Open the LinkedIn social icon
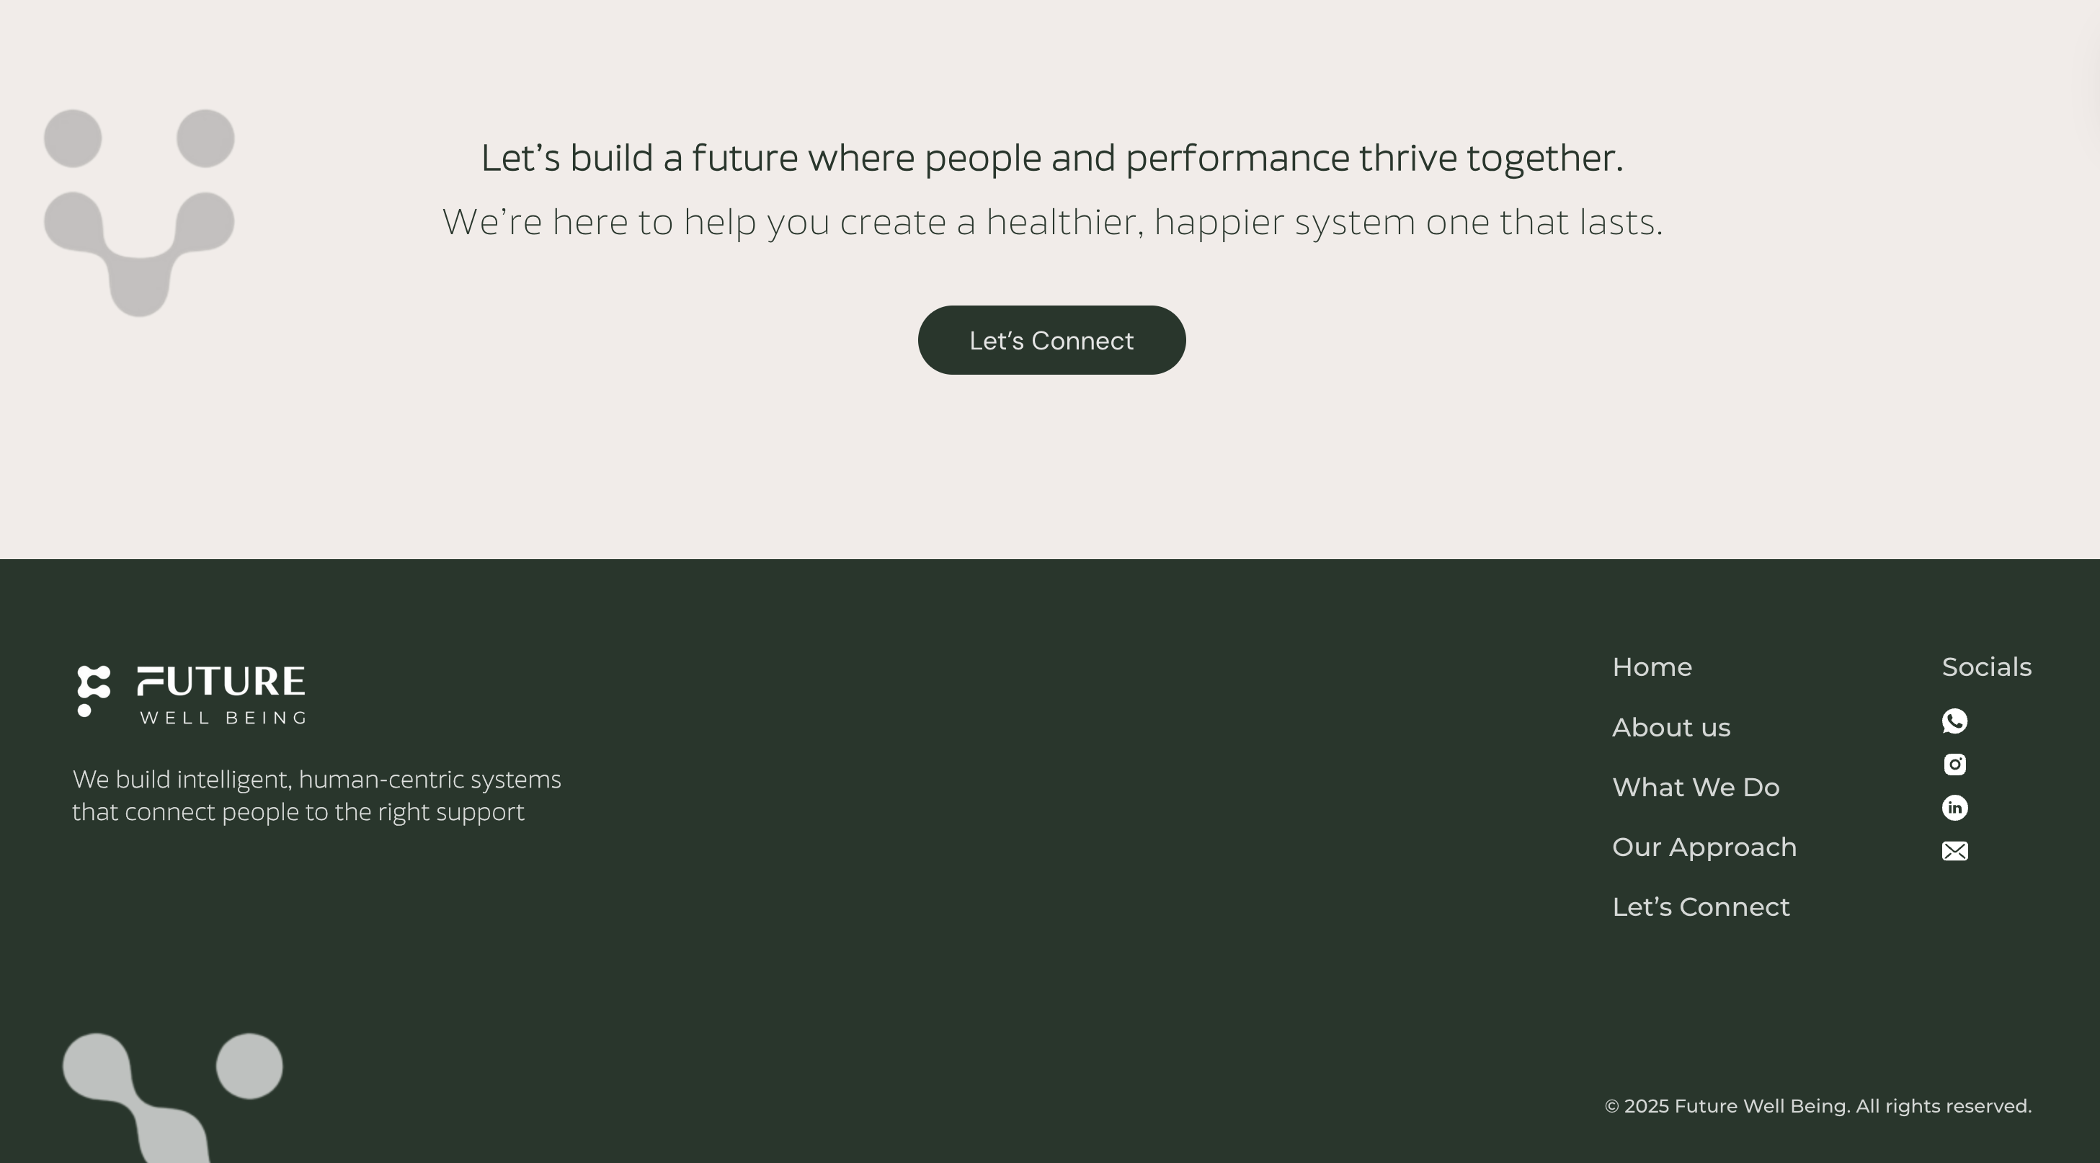The height and width of the screenshot is (1163, 2100). click(1954, 808)
